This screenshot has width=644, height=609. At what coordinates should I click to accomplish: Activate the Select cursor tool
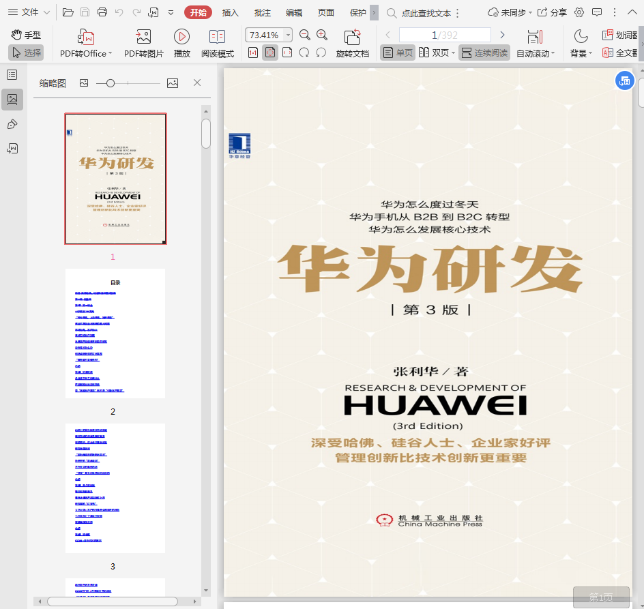pyautogui.click(x=27, y=53)
